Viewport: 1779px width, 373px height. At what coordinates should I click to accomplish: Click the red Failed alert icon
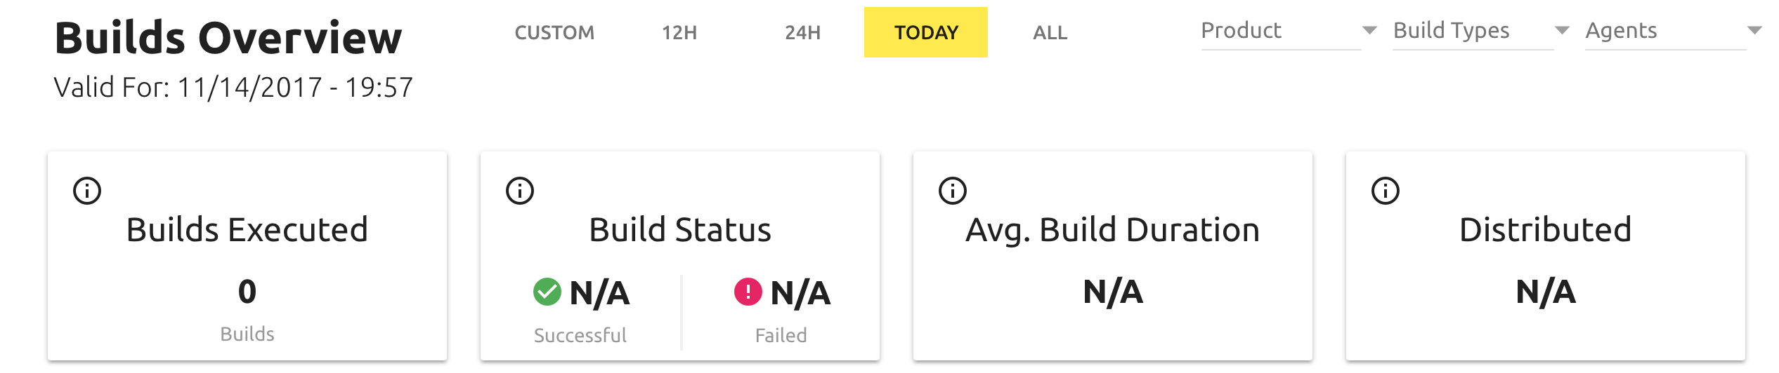[x=748, y=292]
